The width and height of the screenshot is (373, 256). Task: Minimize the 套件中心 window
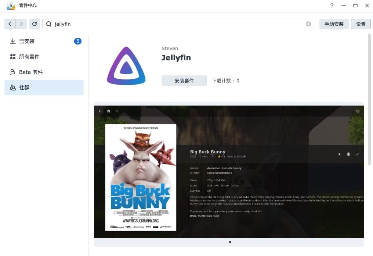click(344, 6)
